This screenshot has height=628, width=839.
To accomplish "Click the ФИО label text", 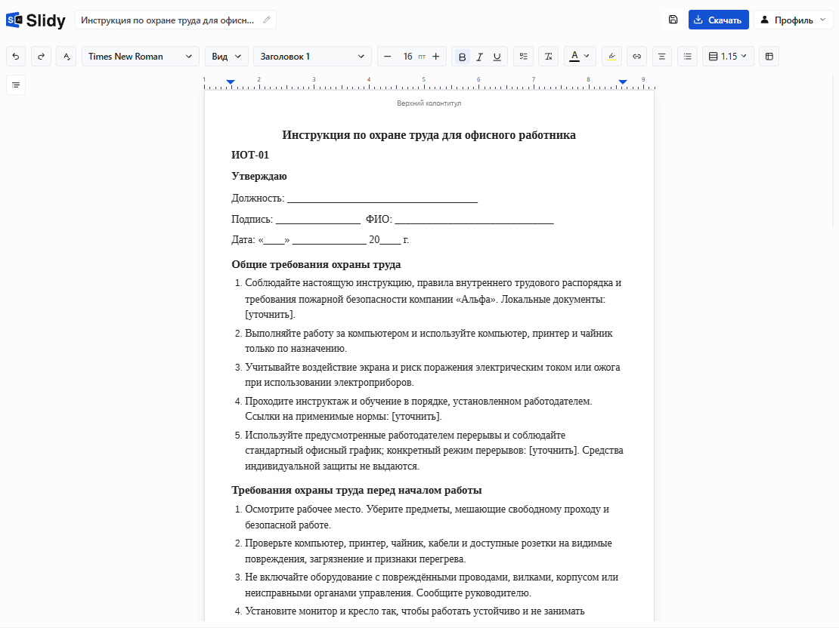I will [379, 219].
